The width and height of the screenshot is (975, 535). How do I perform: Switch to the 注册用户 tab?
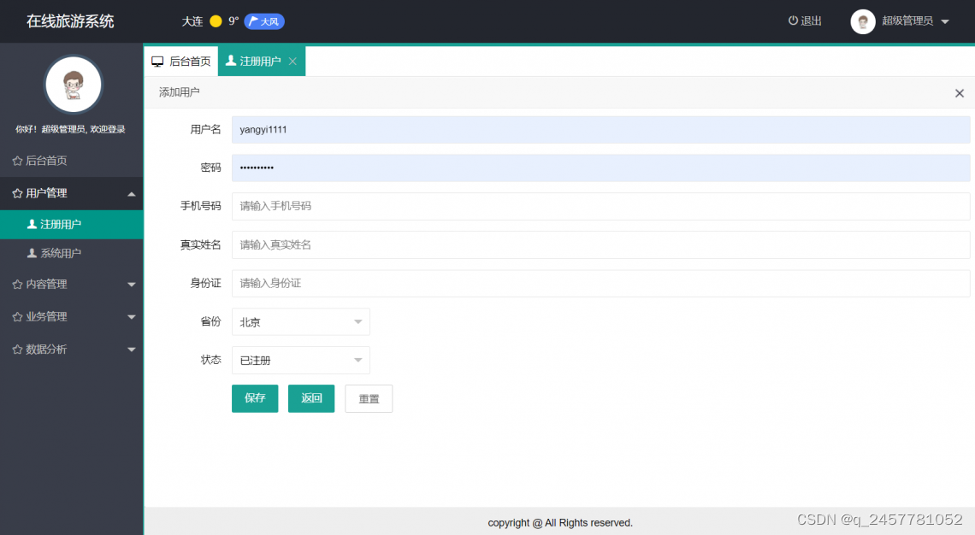(x=261, y=62)
